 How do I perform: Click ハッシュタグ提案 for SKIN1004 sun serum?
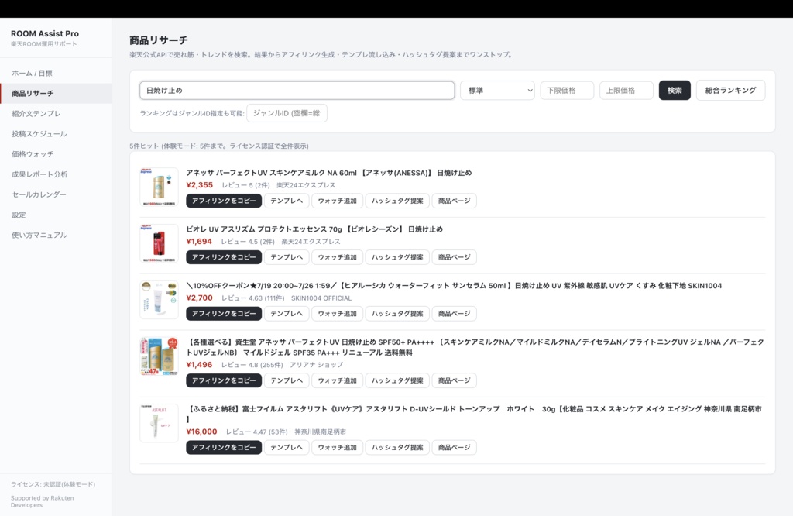click(x=397, y=314)
